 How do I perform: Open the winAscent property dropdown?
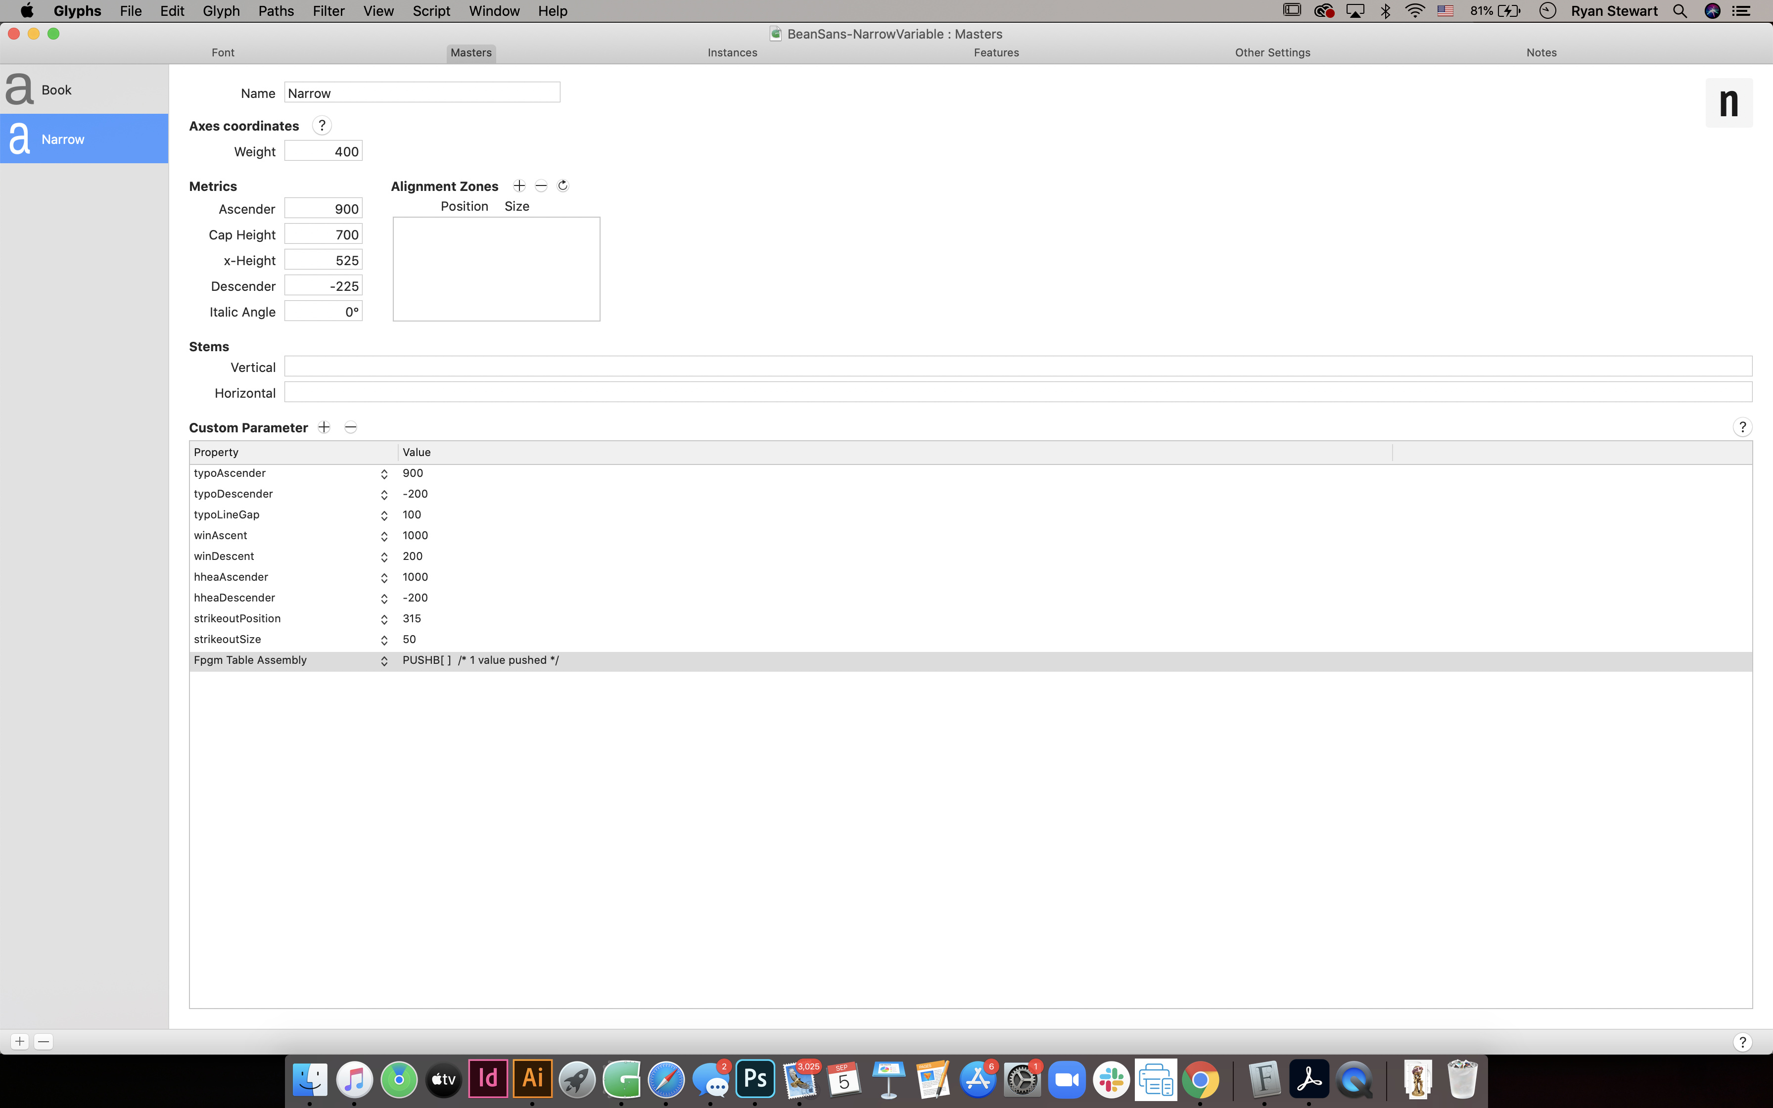(384, 536)
